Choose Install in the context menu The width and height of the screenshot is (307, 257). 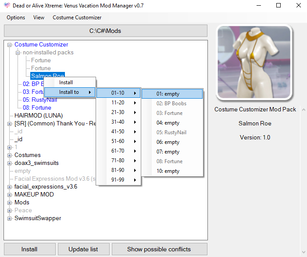pyautogui.click(x=70, y=82)
